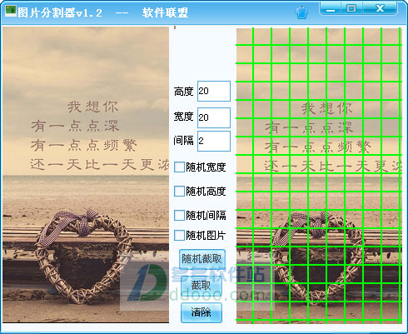Image resolution: width=408 pixels, height=334 pixels.
Task: Enable the 随机宽度 checkbox
Action: tap(179, 167)
